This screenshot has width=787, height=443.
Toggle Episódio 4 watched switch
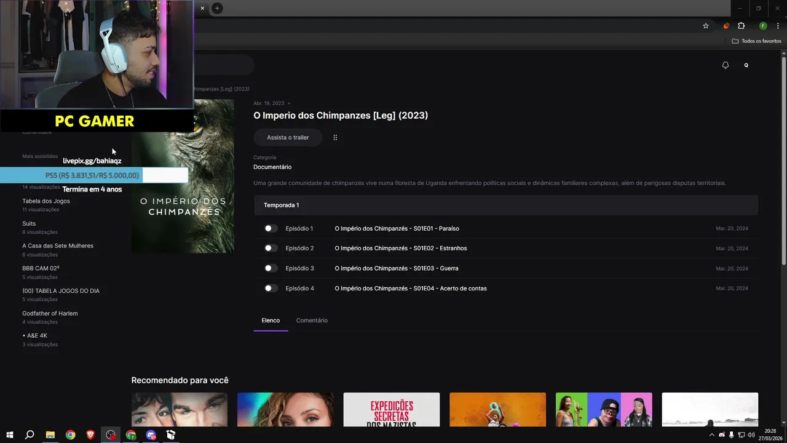pyautogui.click(x=271, y=288)
